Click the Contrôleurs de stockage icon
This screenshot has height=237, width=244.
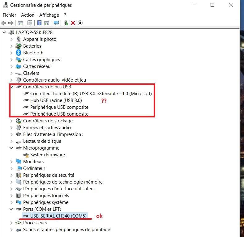[19, 121]
